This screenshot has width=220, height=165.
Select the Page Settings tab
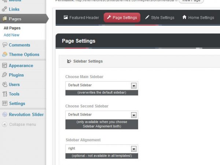pyautogui.click(x=121, y=18)
